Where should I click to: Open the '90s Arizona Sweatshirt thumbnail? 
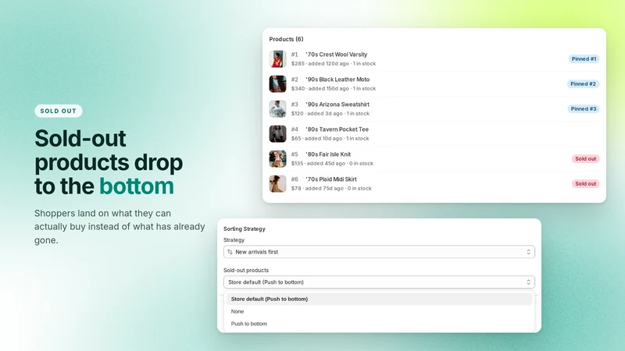click(x=277, y=109)
